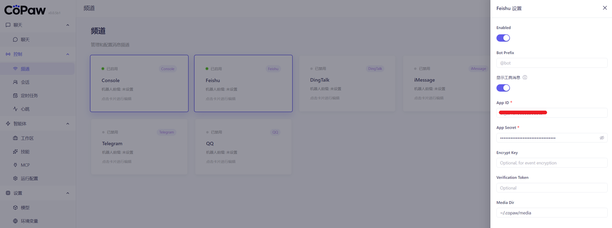This screenshot has width=612, height=228.
Task: Open the QQ channel card
Action: (x=243, y=146)
